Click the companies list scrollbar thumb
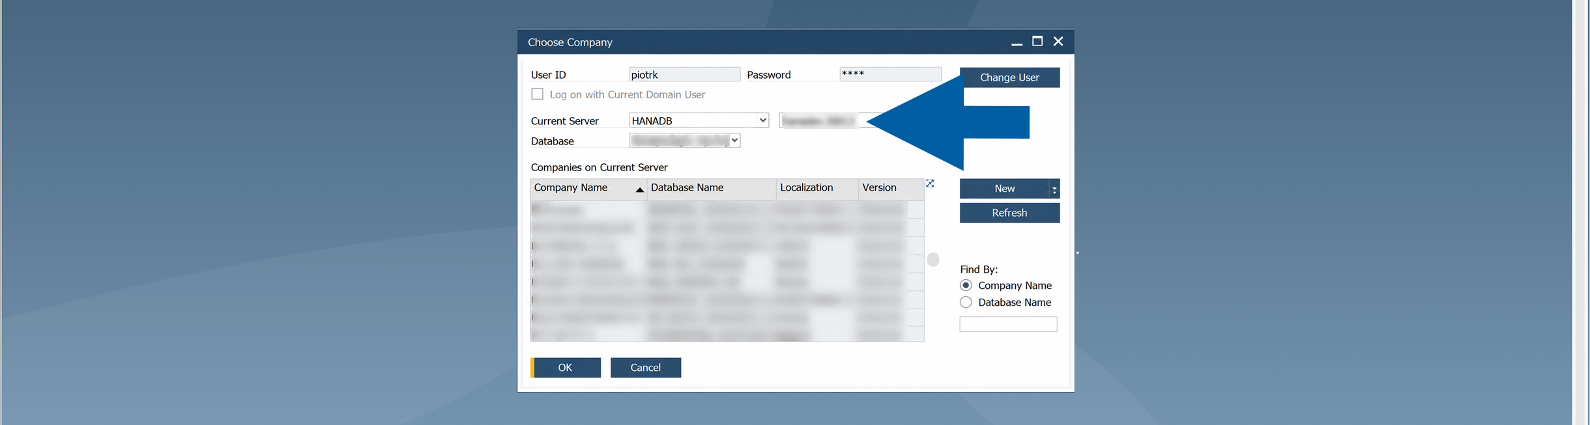Image resolution: width=1590 pixels, height=425 pixels. pyautogui.click(x=933, y=260)
